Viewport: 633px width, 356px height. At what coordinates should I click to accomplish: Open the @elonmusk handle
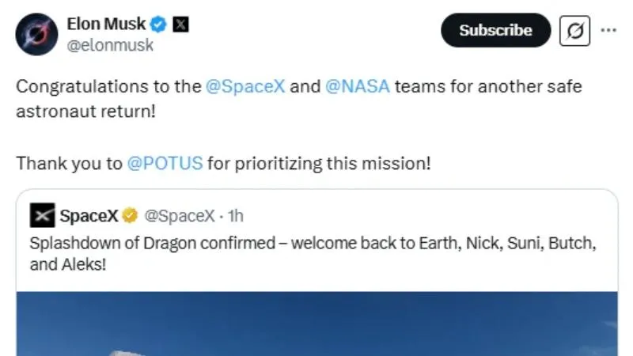click(110, 45)
